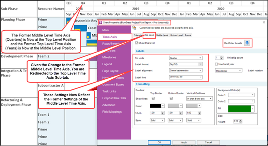268x146 pixels.
Task: Open the Background Color 2 picker
Action: click(241, 101)
